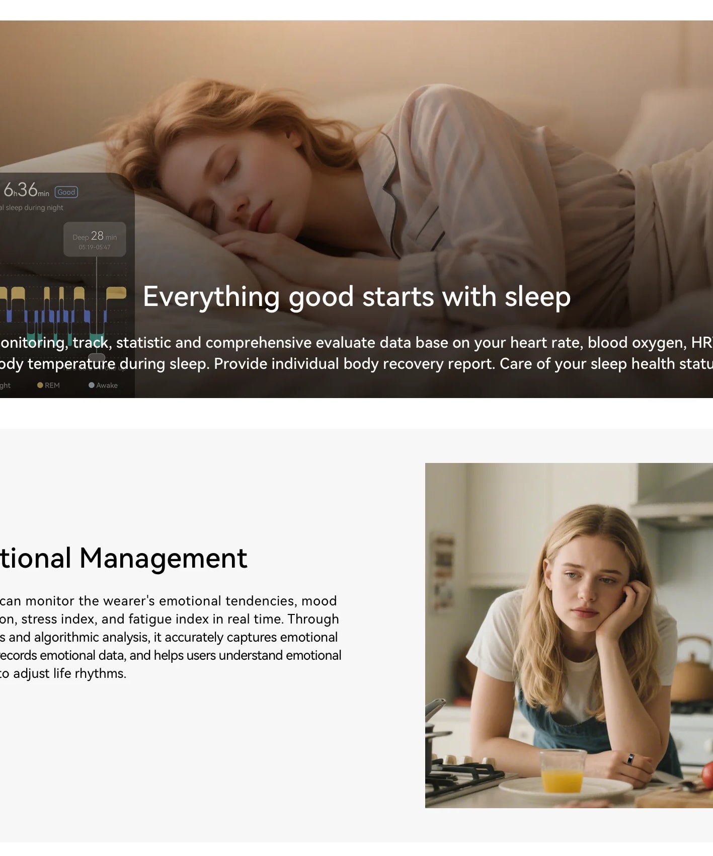Click the glass of orange juice
Screen dimensions: 713x856
tap(563, 771)
